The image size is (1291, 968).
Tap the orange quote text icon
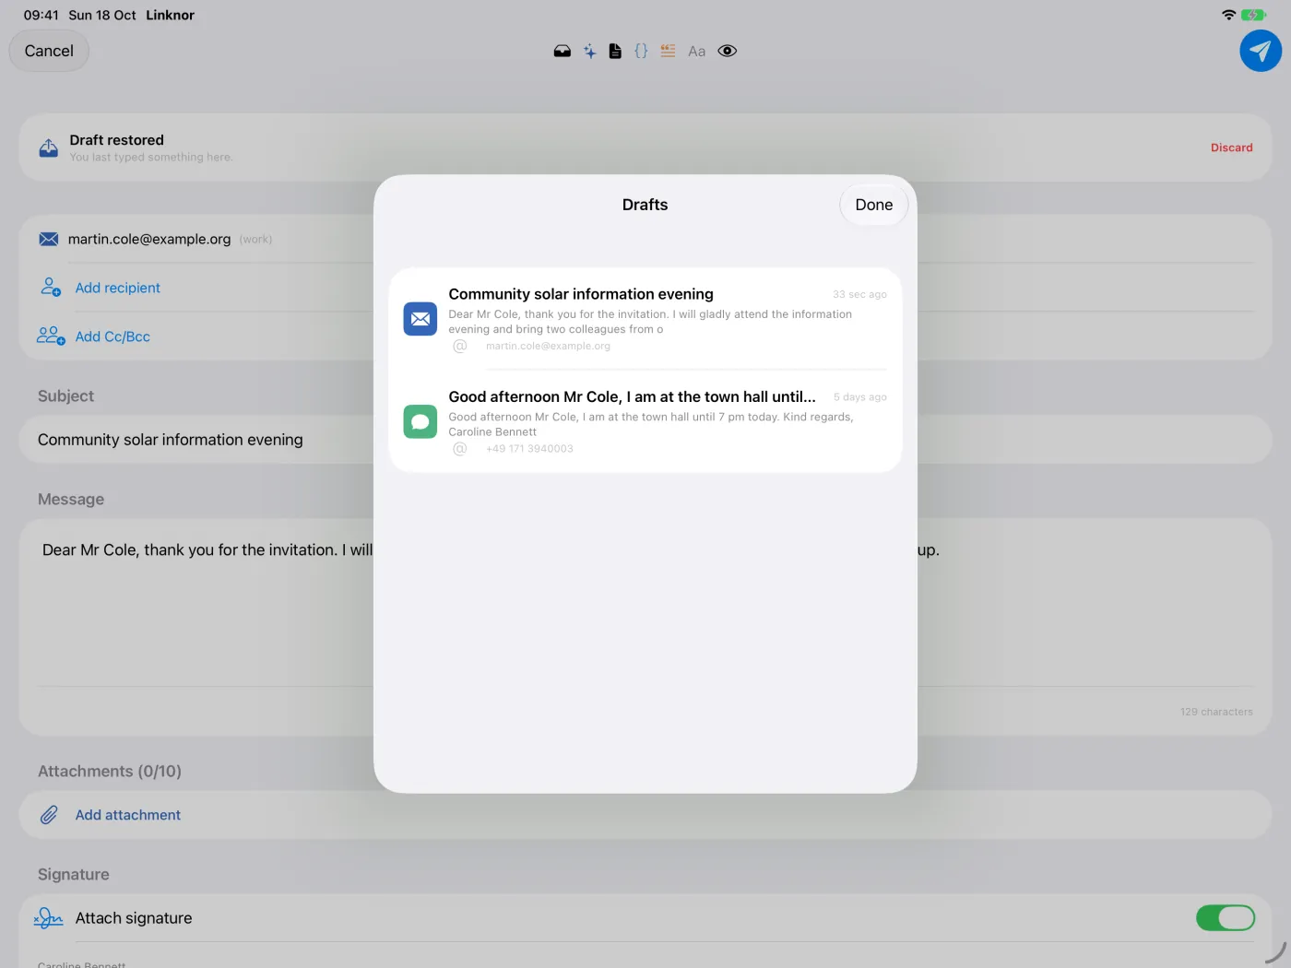tap(668, 52)
